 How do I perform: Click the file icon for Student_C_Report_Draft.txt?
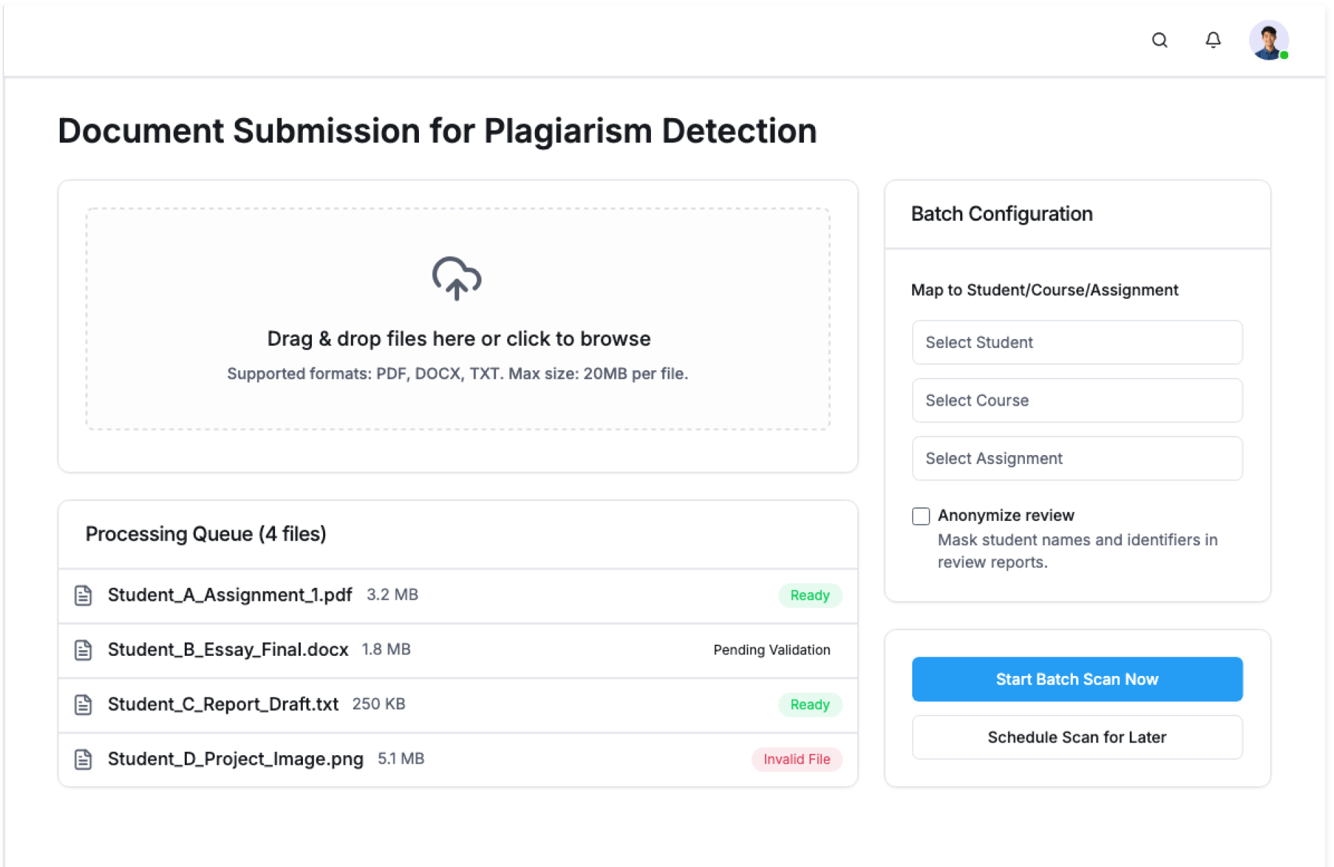pyautogui.click(x=83, y=704)
